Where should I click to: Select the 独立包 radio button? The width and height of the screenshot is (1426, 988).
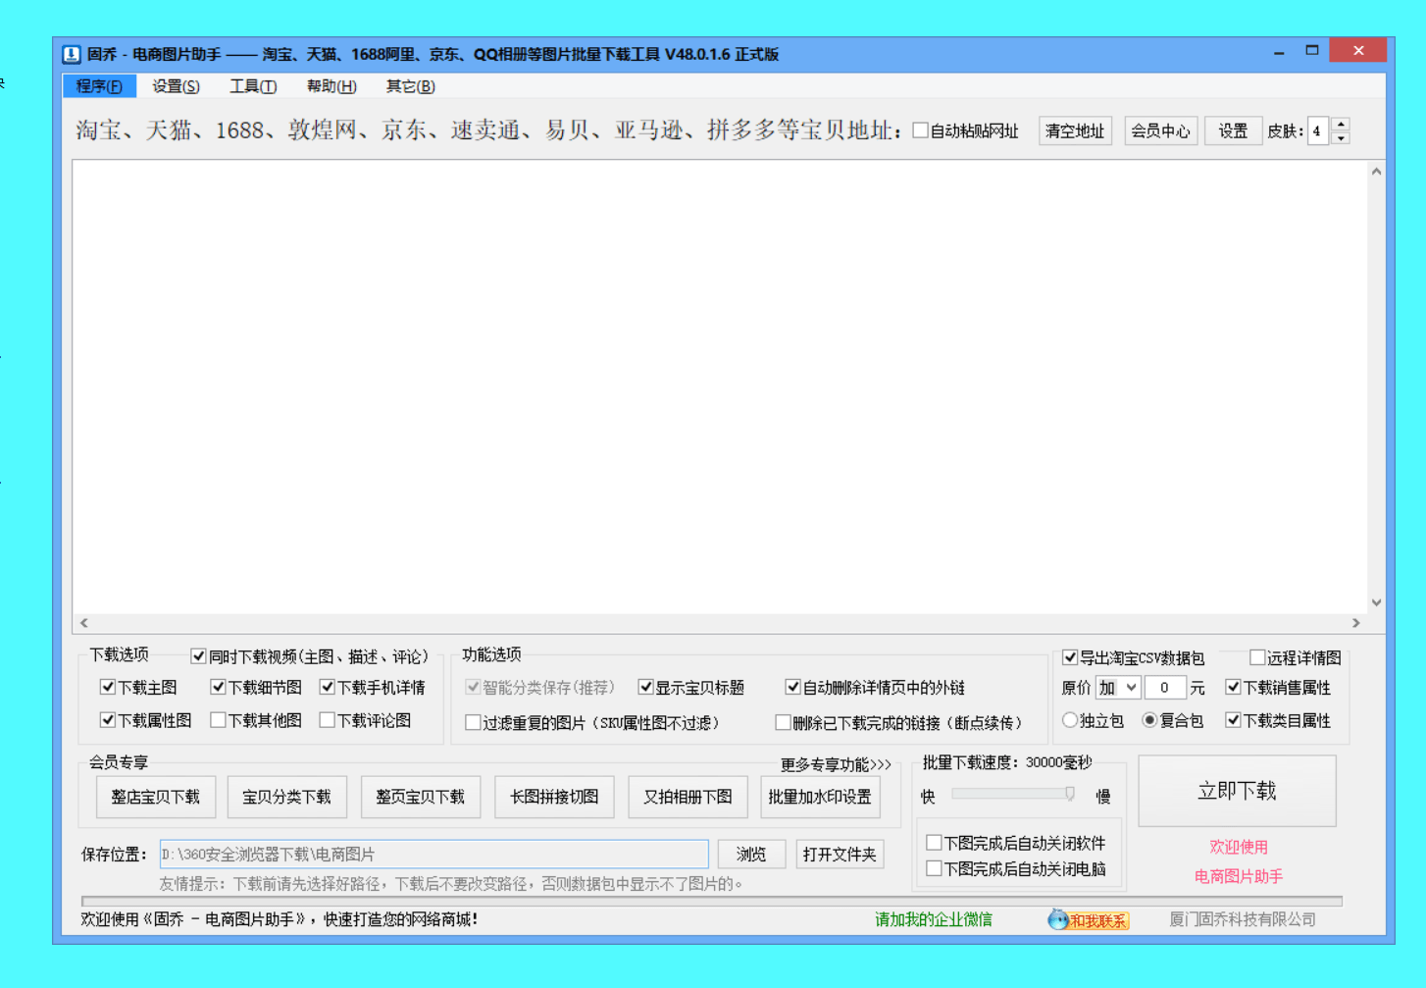coord(1070,720)
